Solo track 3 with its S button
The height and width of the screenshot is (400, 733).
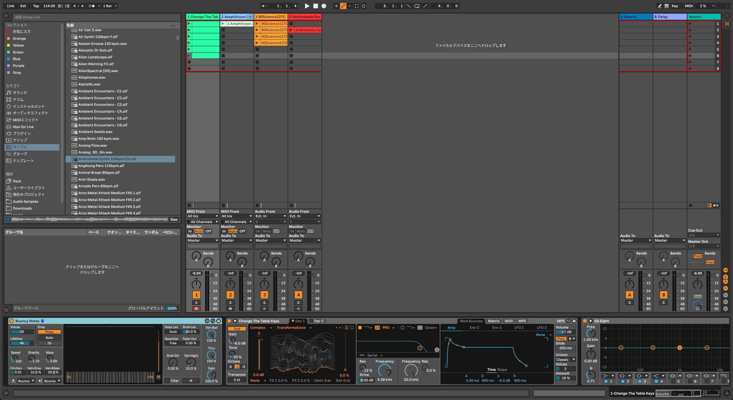[264, 303]
